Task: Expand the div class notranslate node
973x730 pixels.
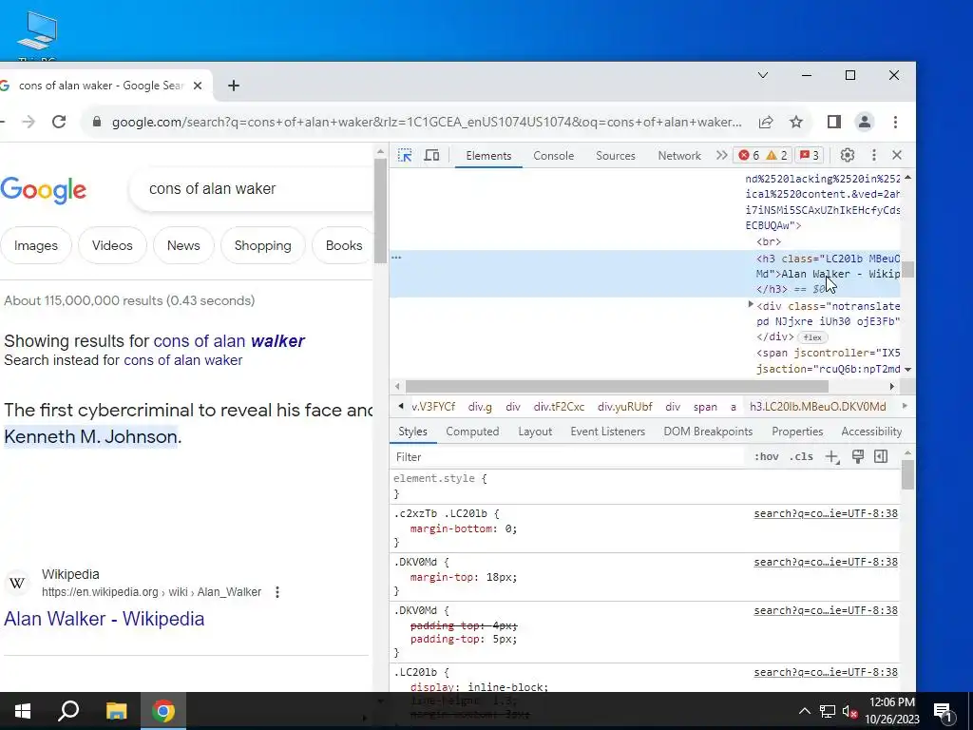Action: click(751, 304)
